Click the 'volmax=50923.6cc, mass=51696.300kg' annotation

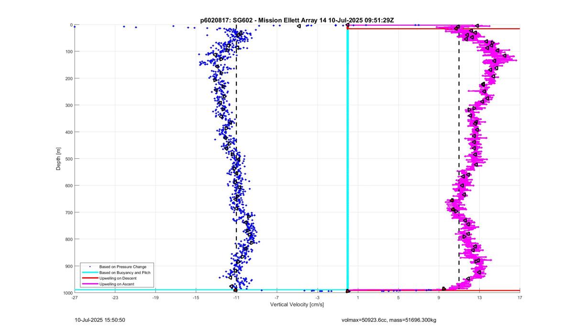(389, 319)
